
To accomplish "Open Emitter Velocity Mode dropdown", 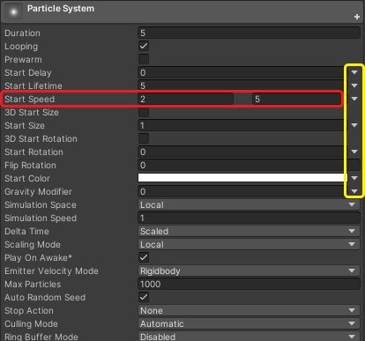I will pos(249,271).
